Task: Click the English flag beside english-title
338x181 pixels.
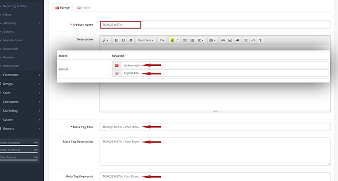Action: (x=117, y=73)
